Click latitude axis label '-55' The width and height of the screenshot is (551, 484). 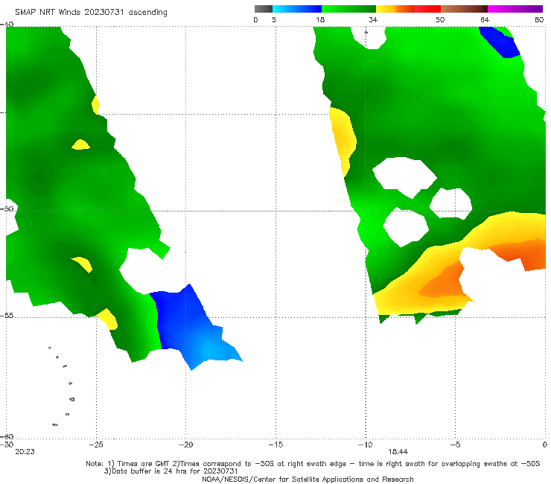point(7,315)
